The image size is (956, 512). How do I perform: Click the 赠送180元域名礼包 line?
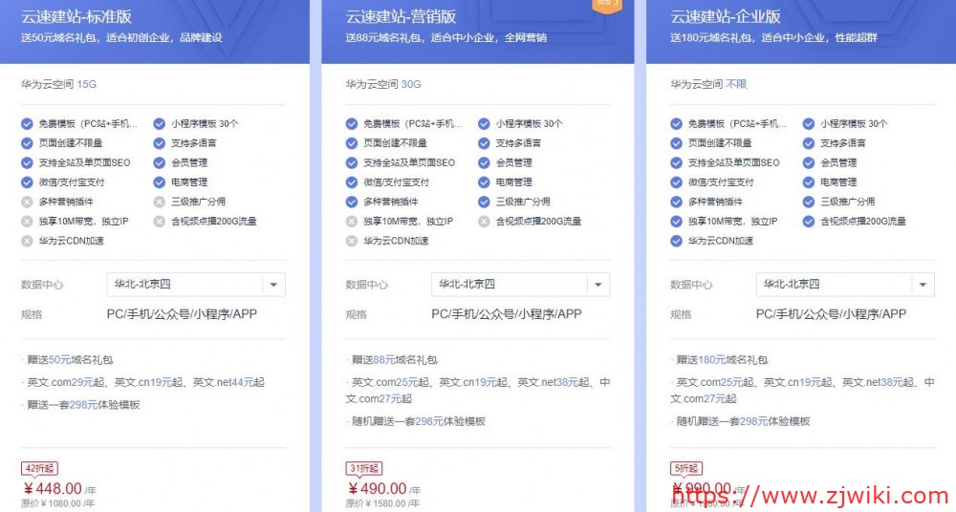[722, 359]
